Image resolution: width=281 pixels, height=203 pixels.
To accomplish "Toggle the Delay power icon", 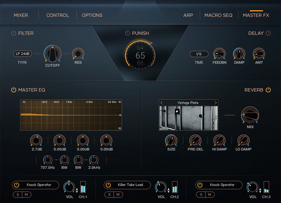I will coord(268,33).
